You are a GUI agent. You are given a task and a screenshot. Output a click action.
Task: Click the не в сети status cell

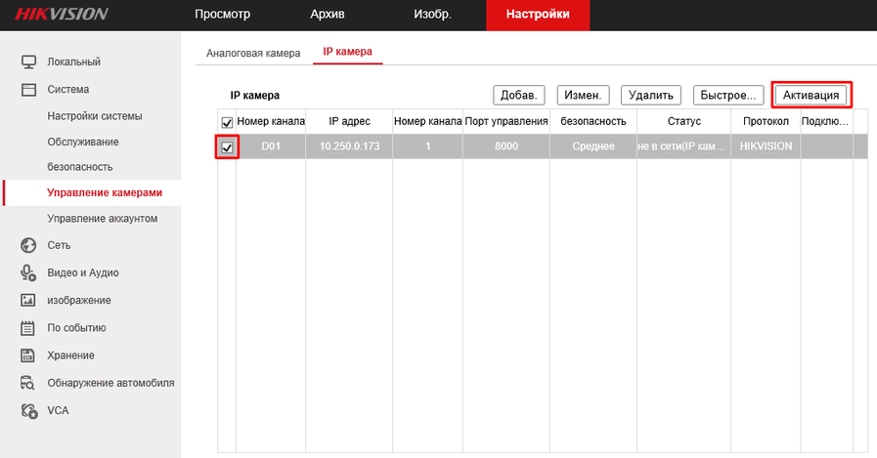[684, 146]
